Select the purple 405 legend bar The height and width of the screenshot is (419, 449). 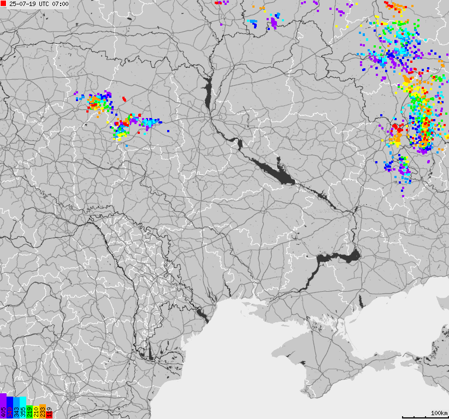tap(3, 406)
